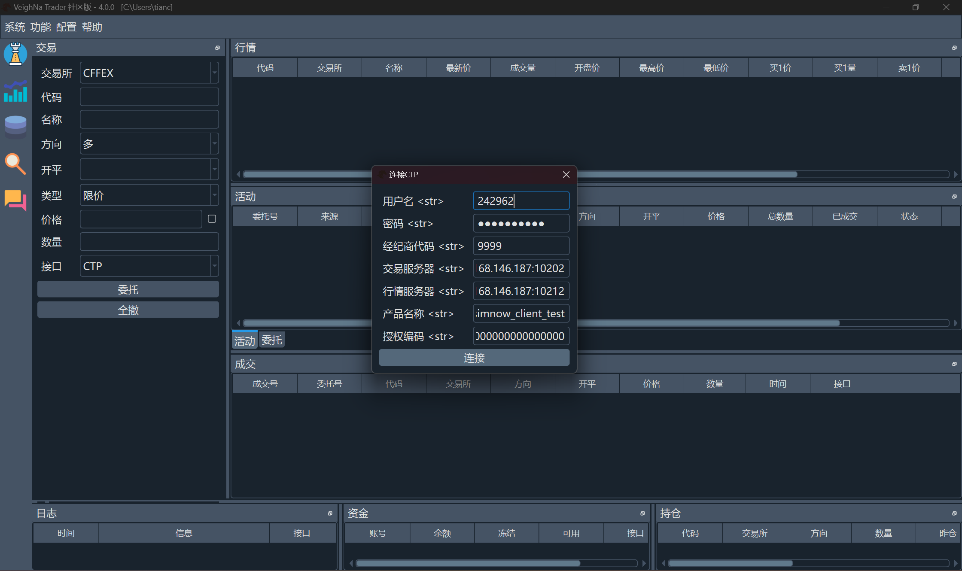Screen dimensions: 962x571
Task: Toggle the checkbox next to 价格 field
Action: [x=212, y=219]
